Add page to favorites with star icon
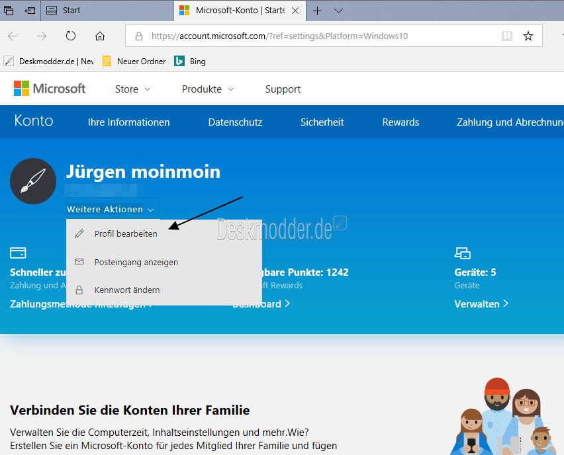The height and width of the screenshot is (455, 564). (528, 36)
